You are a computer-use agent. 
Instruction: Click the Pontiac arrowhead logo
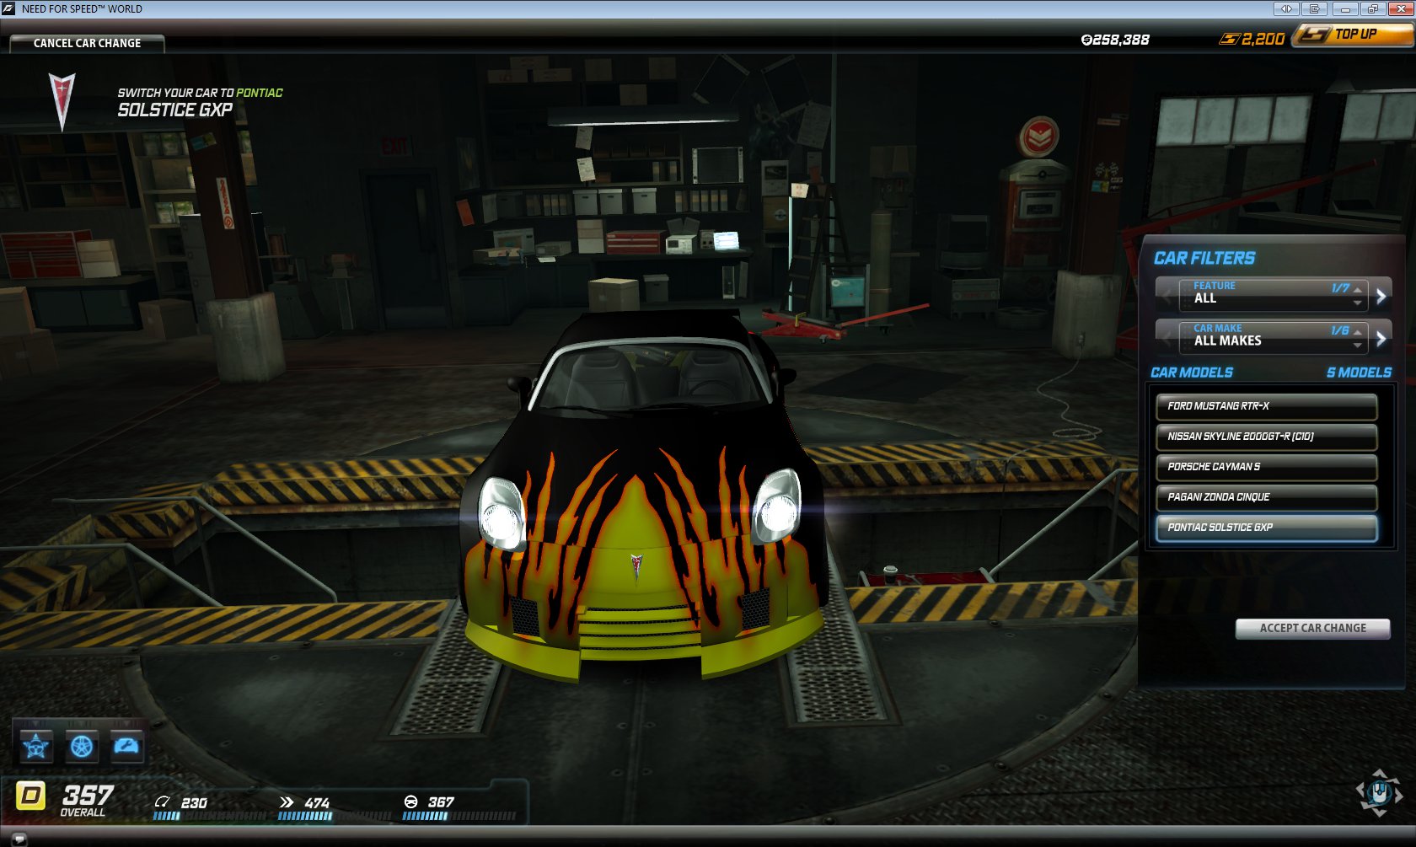[62, 102]
